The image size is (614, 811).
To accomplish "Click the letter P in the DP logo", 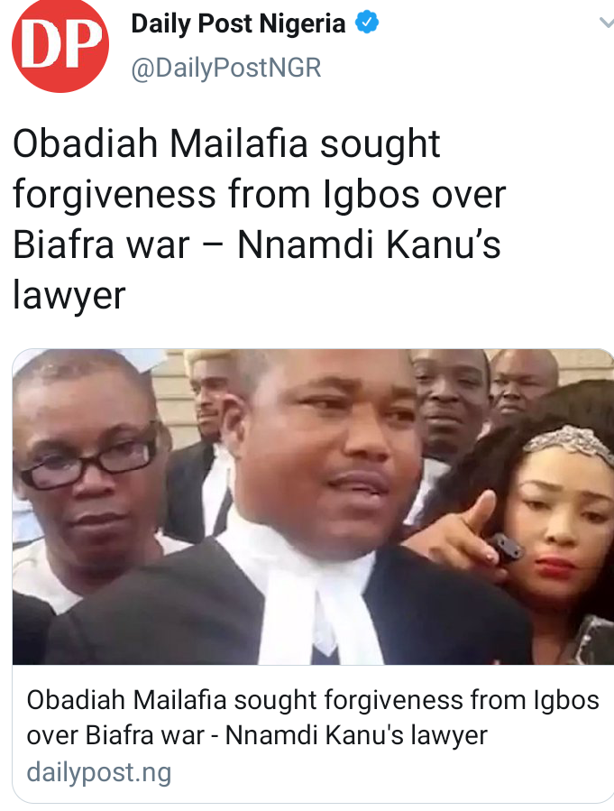I will pyautogui.click(x=83, y=45).
